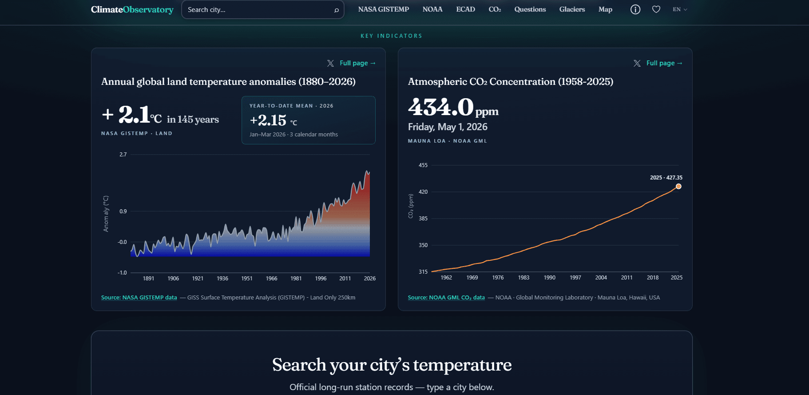
Task: Go to the ECAD section
Action: point(465,9)
